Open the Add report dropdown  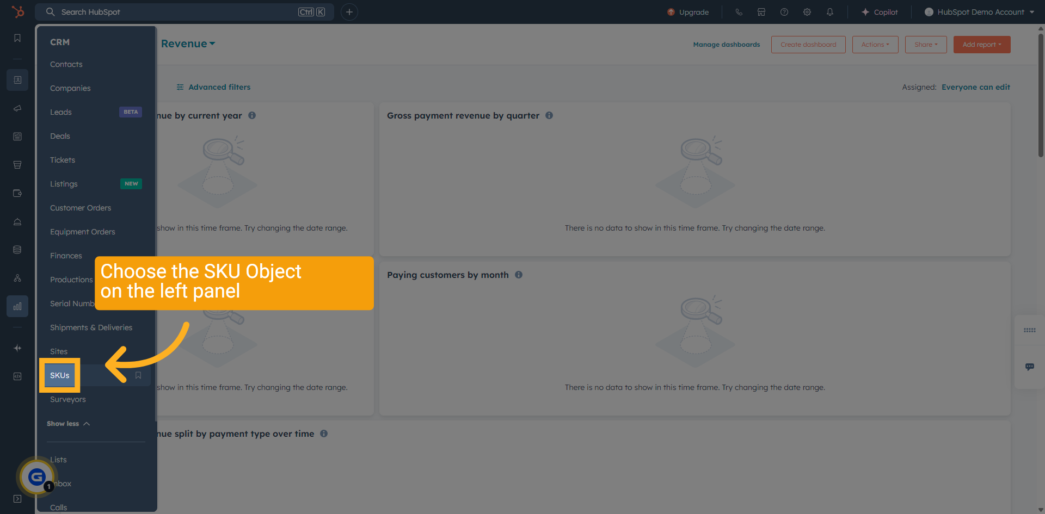(x=982, y=45)
